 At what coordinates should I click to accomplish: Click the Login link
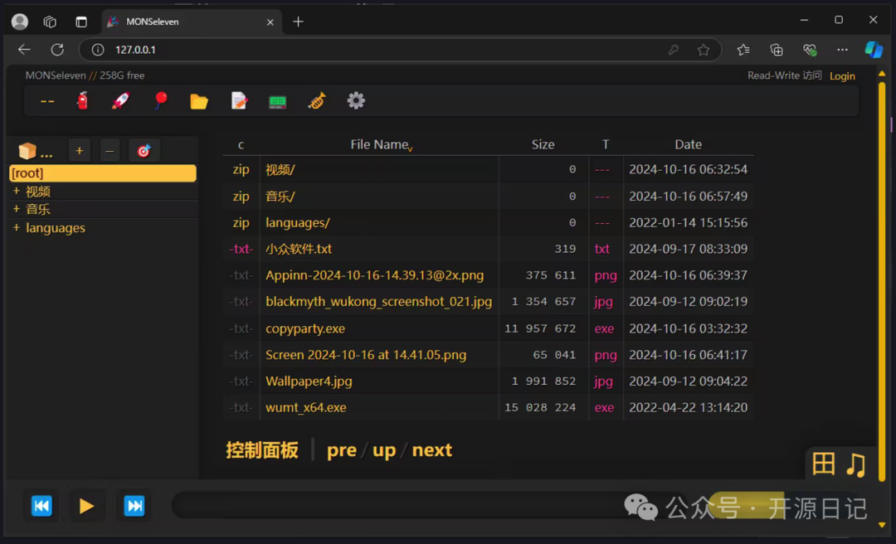(842, 76)
